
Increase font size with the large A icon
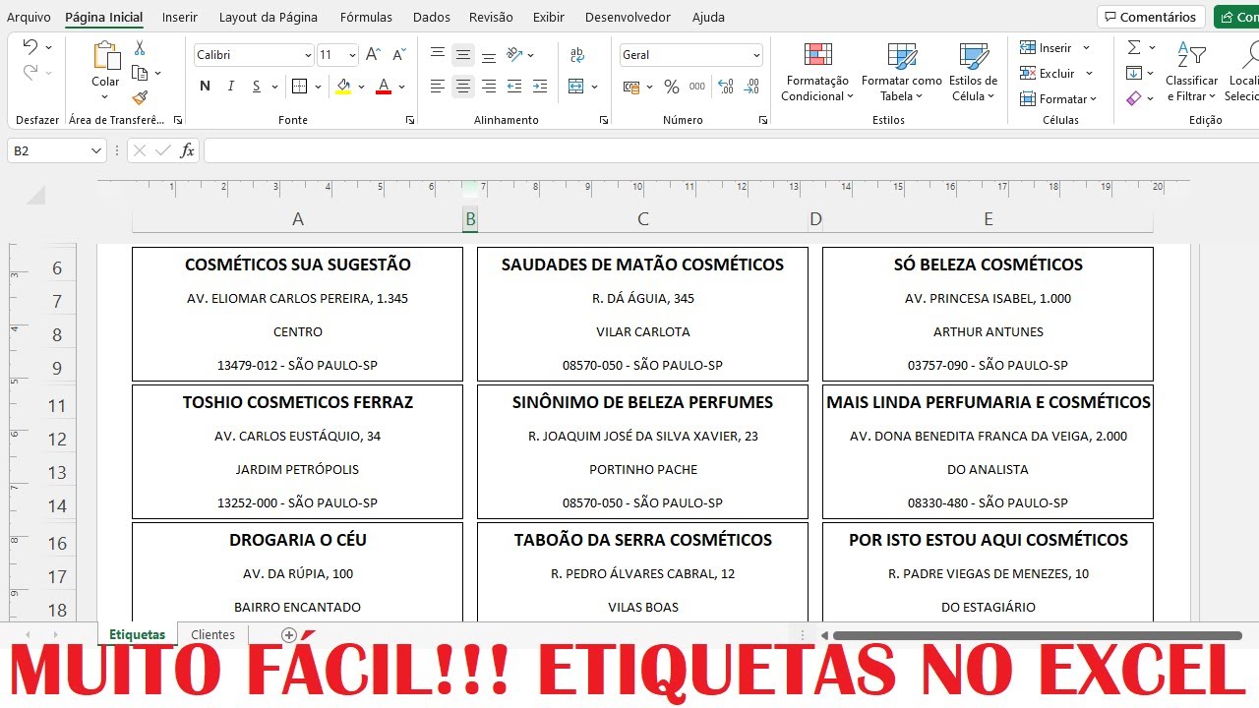pyautogui.click(x=373, y=55)
